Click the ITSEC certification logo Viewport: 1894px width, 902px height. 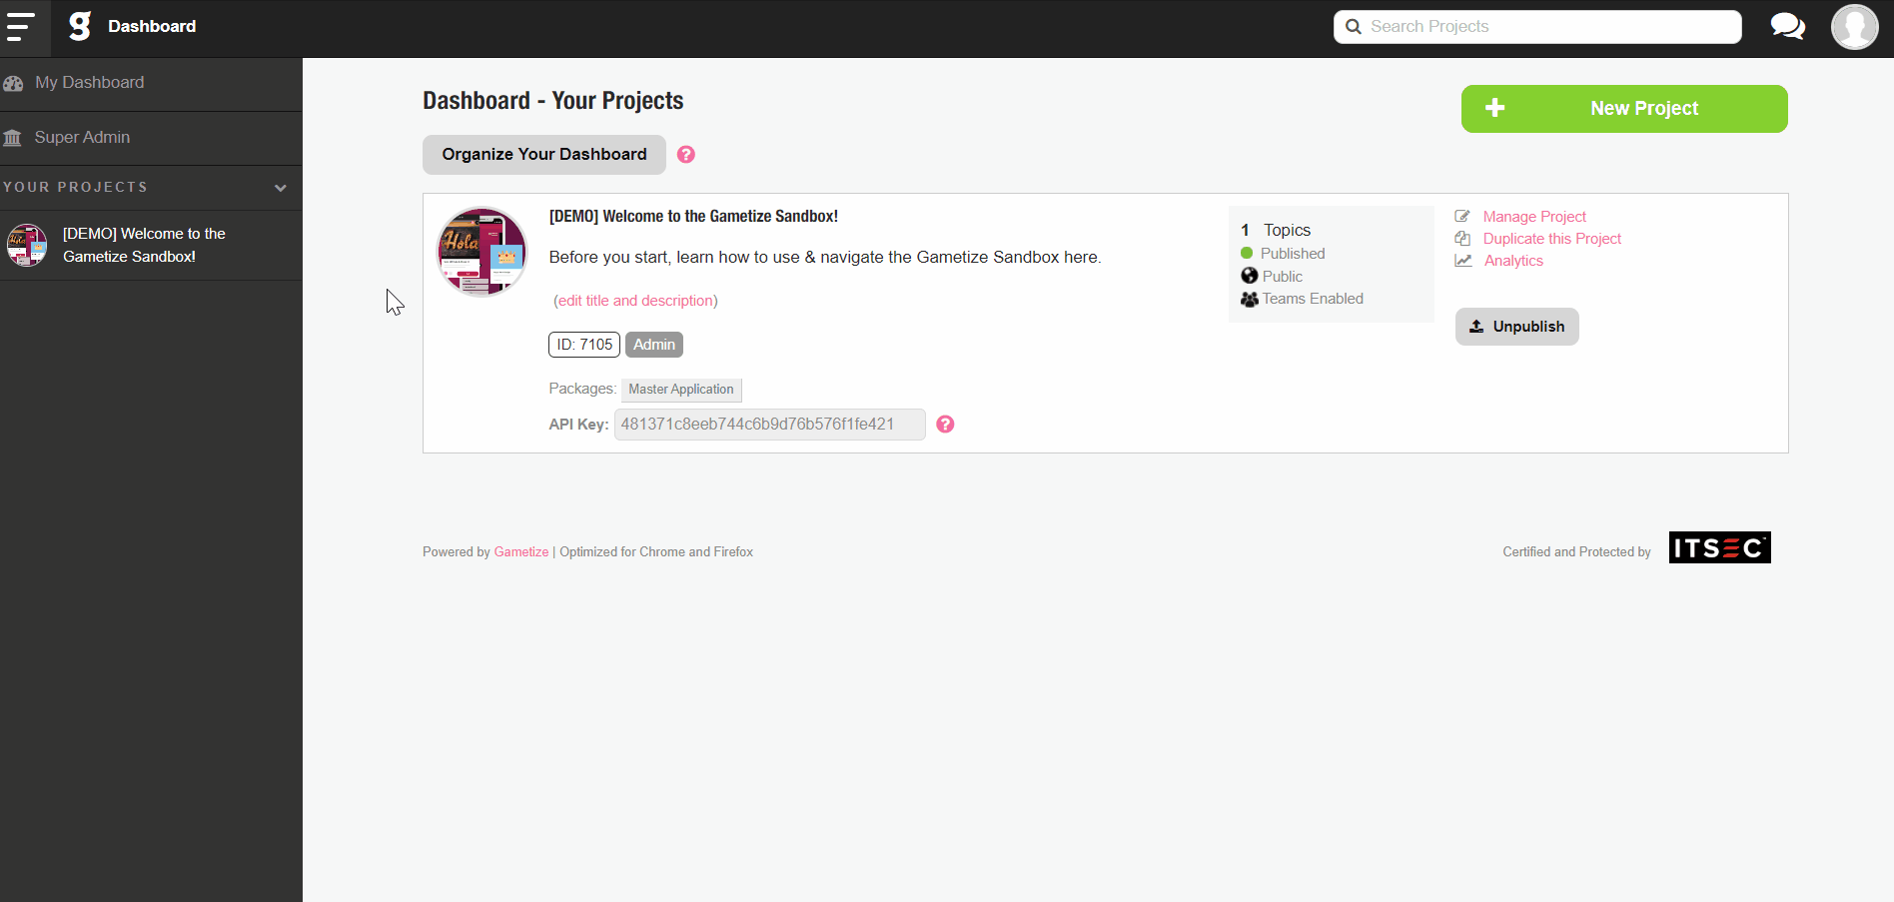pyautogui.click(x=1719, y=547)
